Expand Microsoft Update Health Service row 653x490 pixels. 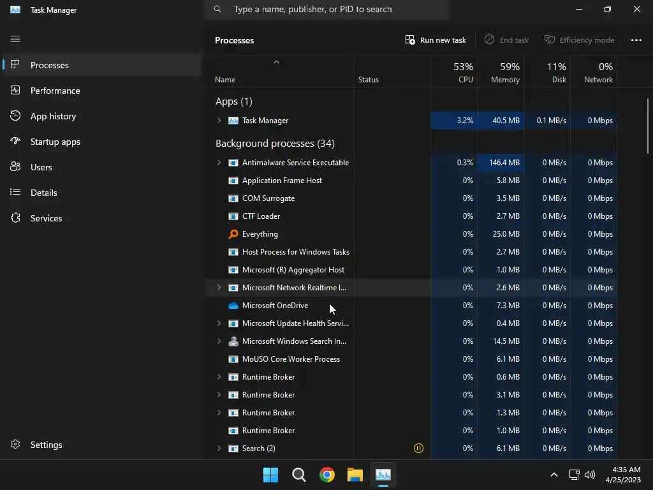coord(219,323)
